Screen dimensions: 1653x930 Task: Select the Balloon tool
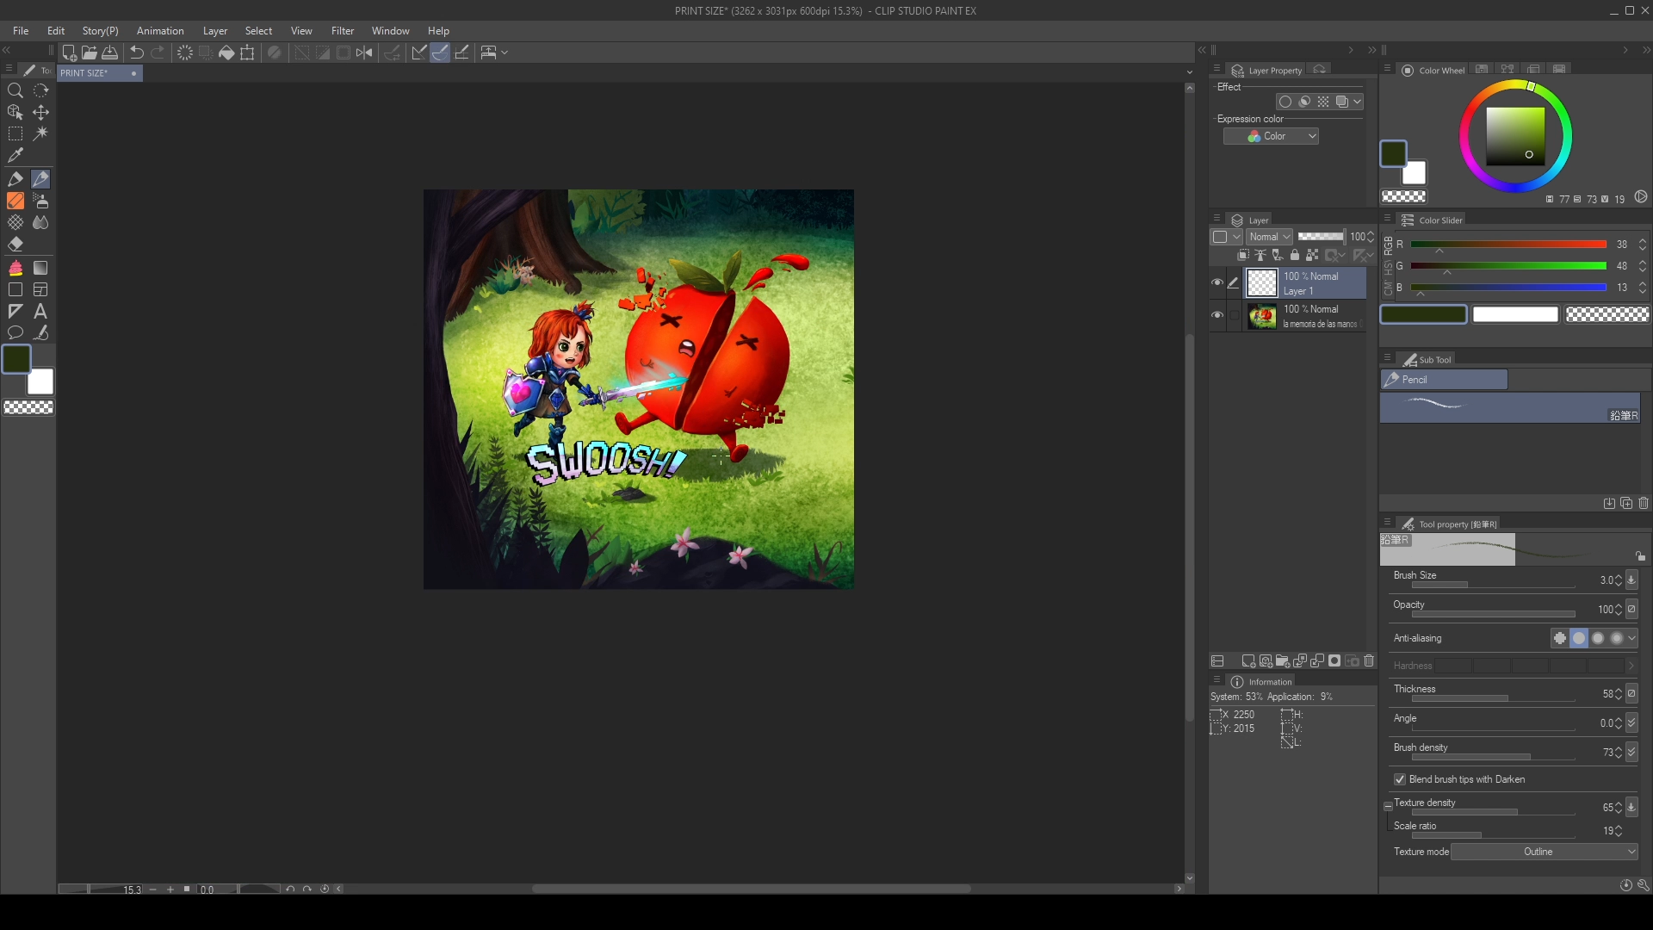(x=15, y=332)
